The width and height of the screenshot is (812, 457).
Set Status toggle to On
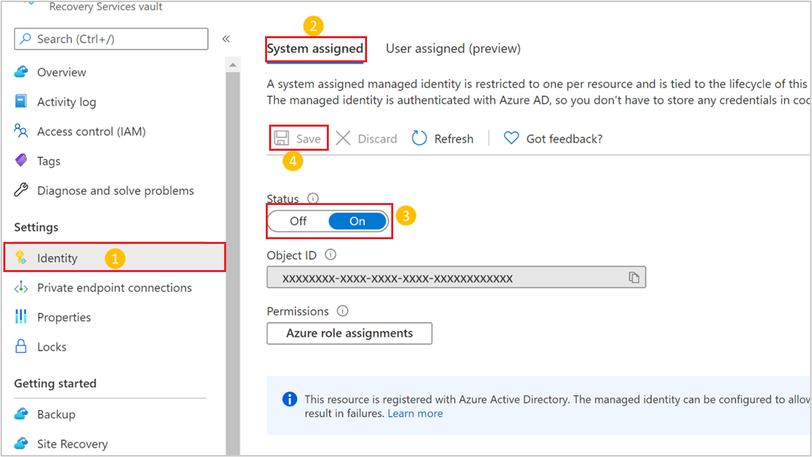(x=358, y=221)
